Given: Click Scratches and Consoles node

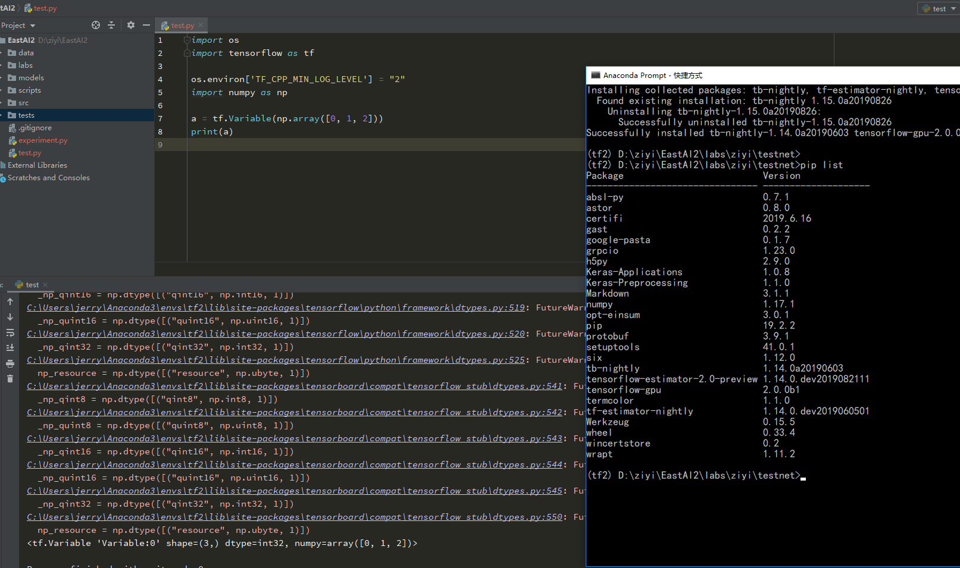Looking at the screenshot, I should pyautogui.click(x=48, y=178).
